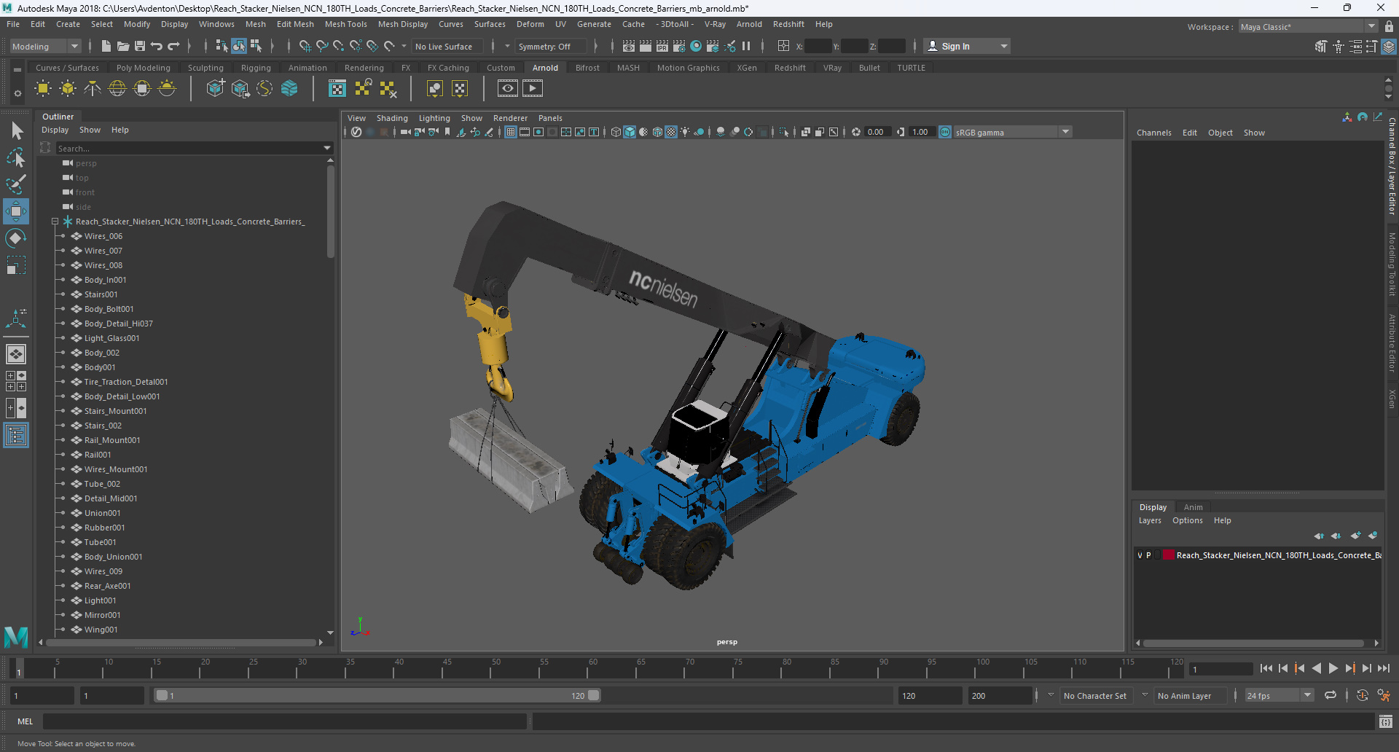The image size is (1399, 752).
Task: Create an Arnold Skydome Light
Action: pyautogui.click(x=117, y=89)
